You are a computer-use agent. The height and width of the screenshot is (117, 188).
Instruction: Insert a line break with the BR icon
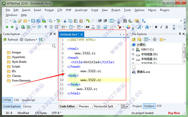[88, 27]
